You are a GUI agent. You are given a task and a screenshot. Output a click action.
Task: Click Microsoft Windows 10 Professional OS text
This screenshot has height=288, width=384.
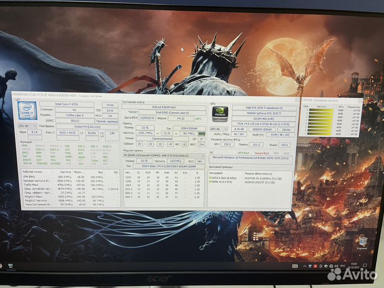(251, 158)
